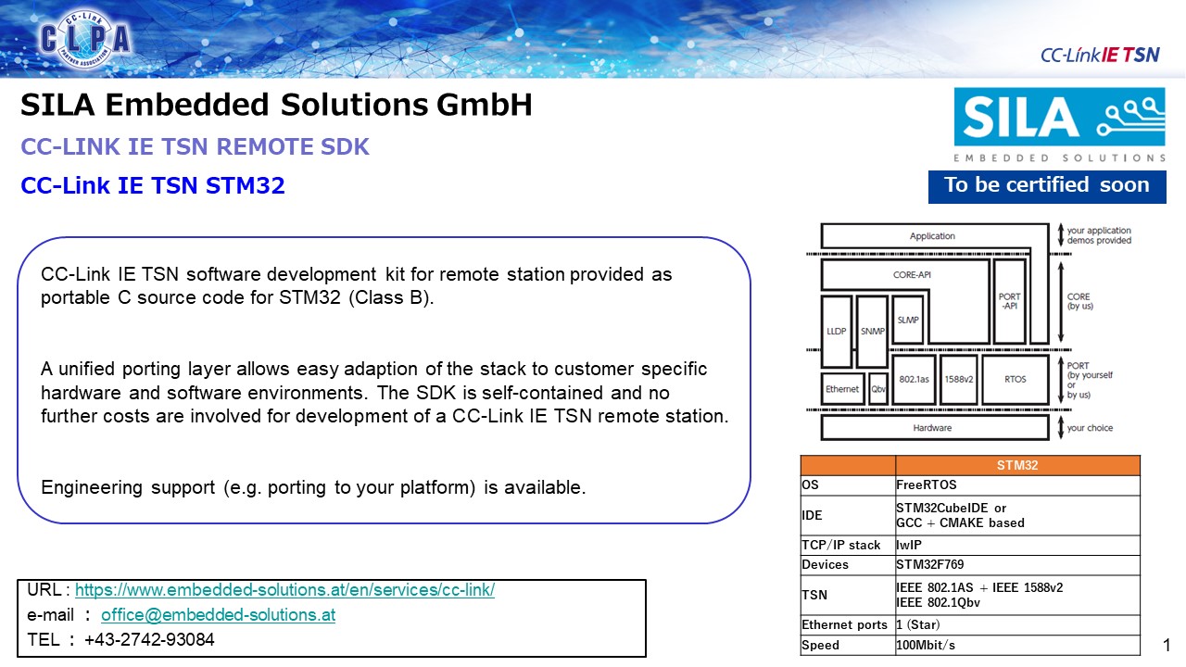Click the 'IEEE 802.1AS + IEEE 1588v2' cell
Screen dimensions: 1186x667
[x=1017, y=595]
